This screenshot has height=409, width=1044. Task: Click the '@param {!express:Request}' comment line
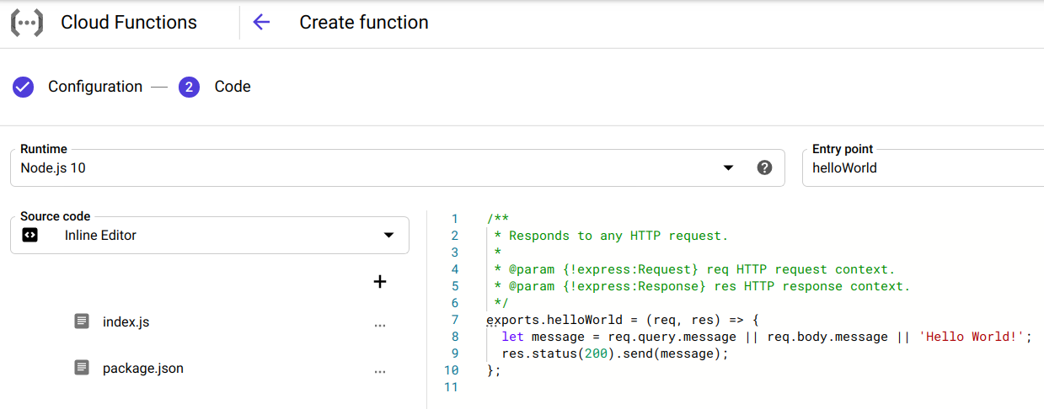tap(694, 269)
